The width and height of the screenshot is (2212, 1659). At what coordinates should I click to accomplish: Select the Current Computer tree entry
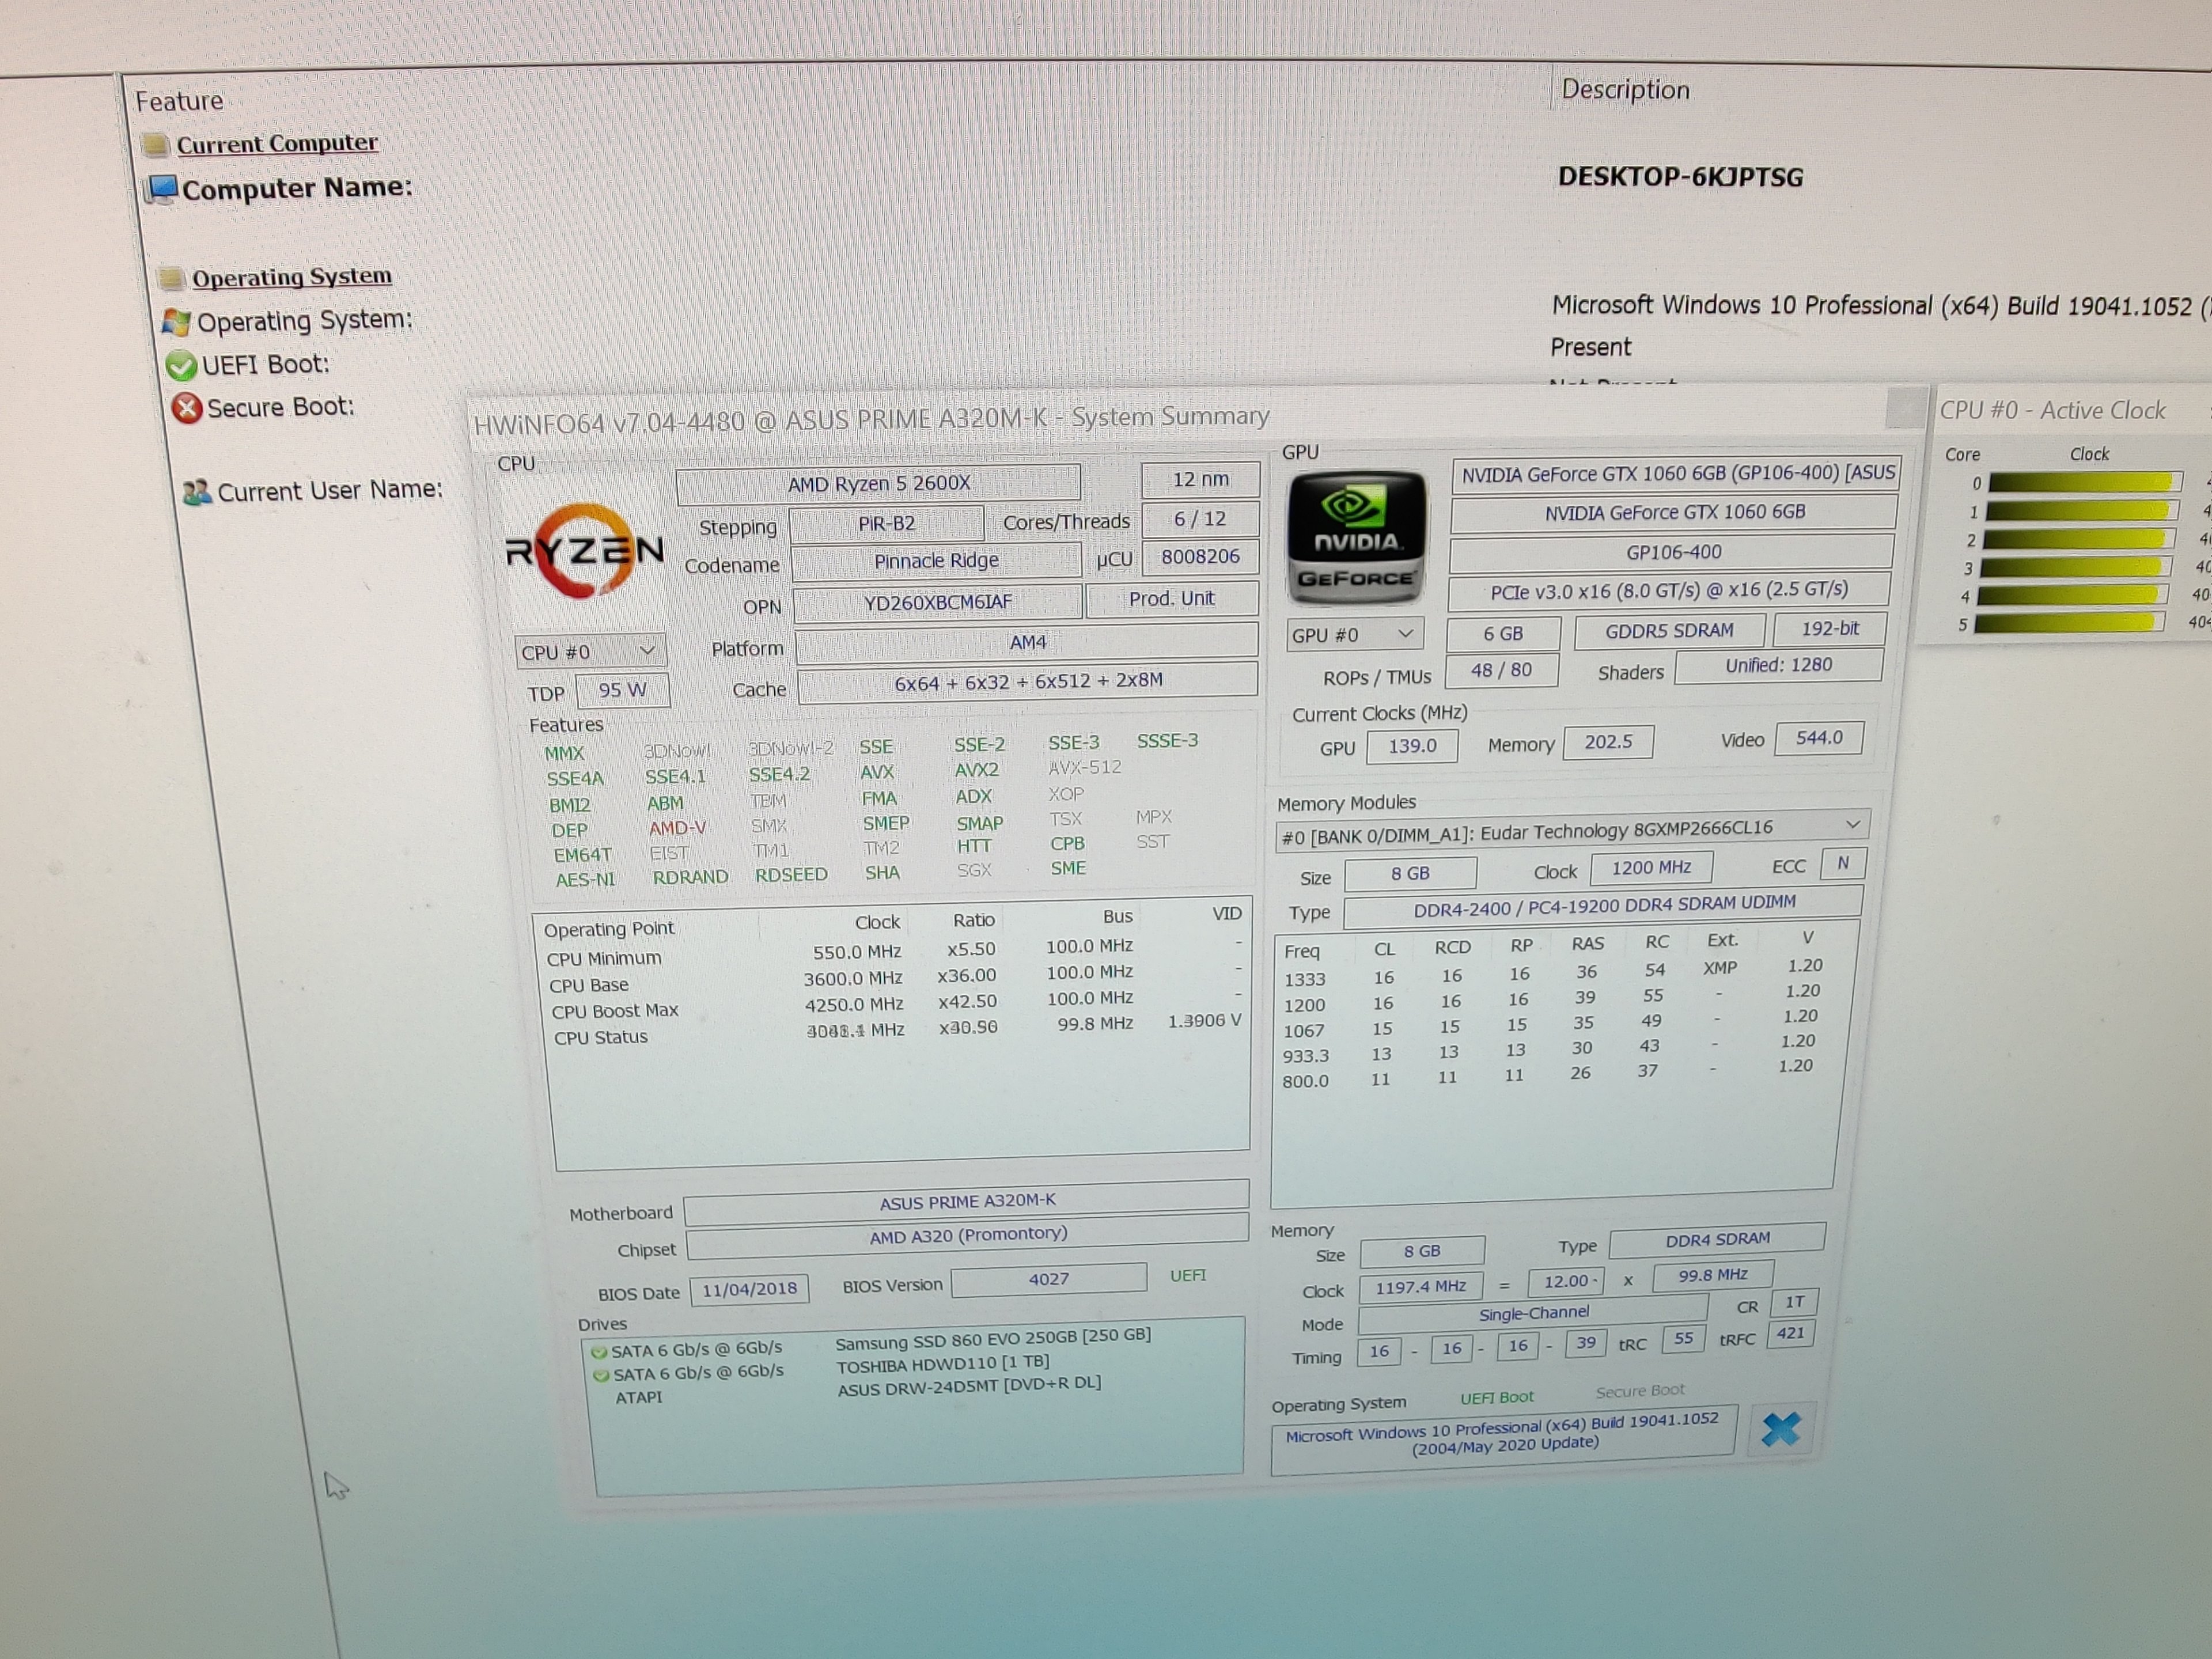[x=277, y=144]
